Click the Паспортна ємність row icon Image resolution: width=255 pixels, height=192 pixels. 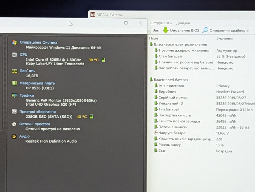click(156, 115)
